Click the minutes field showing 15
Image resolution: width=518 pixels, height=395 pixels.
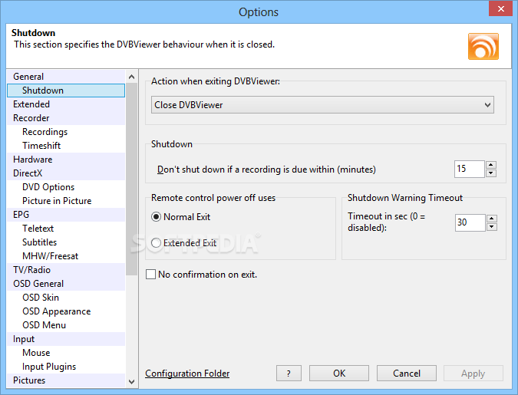pos(469,169)
